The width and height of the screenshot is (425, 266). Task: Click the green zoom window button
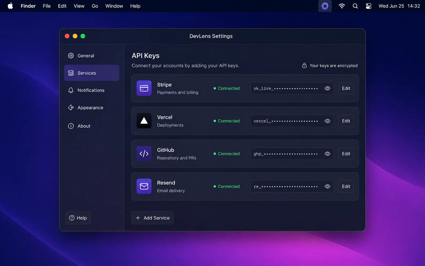pyautogui.click(x=83, y=36)
